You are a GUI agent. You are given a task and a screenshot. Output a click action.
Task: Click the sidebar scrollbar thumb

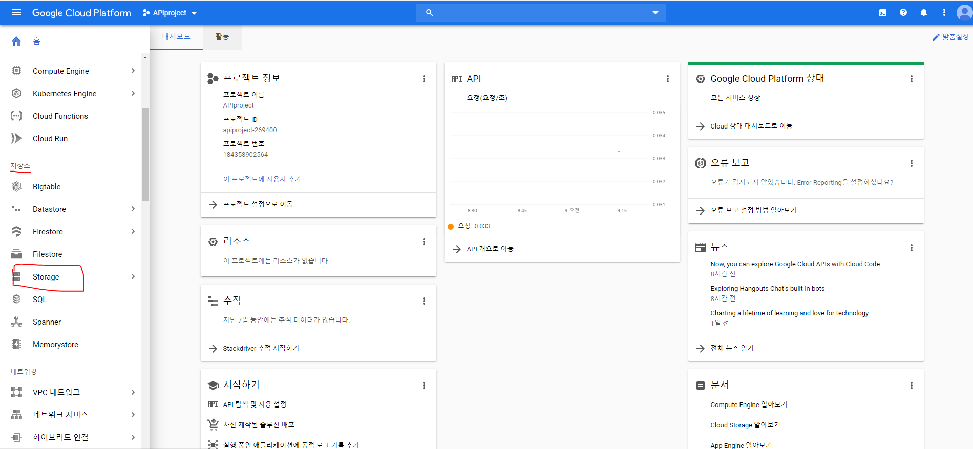pos(145,154)
